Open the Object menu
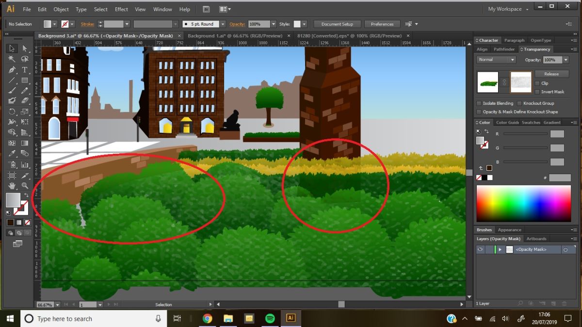 coord(61,9)
